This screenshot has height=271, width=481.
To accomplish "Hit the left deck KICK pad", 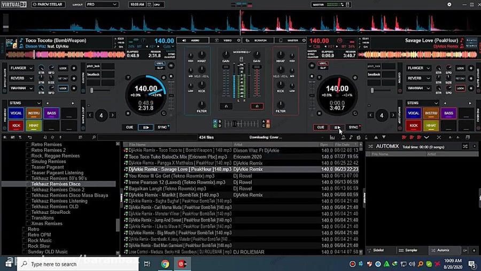I will 16,126.
